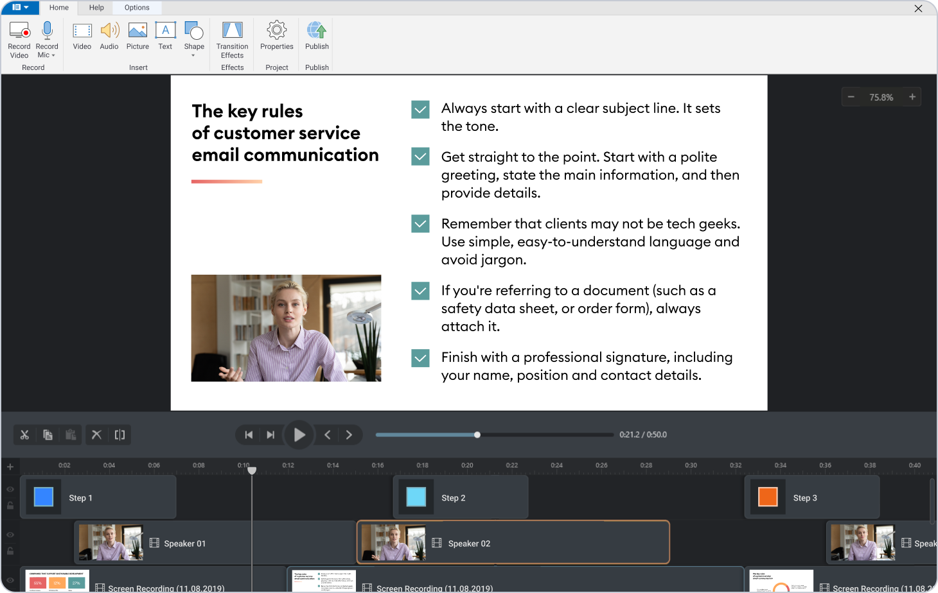This screenshot has width=938, height=593.
Task: Insert a Picture
Action: coord(137,37)
